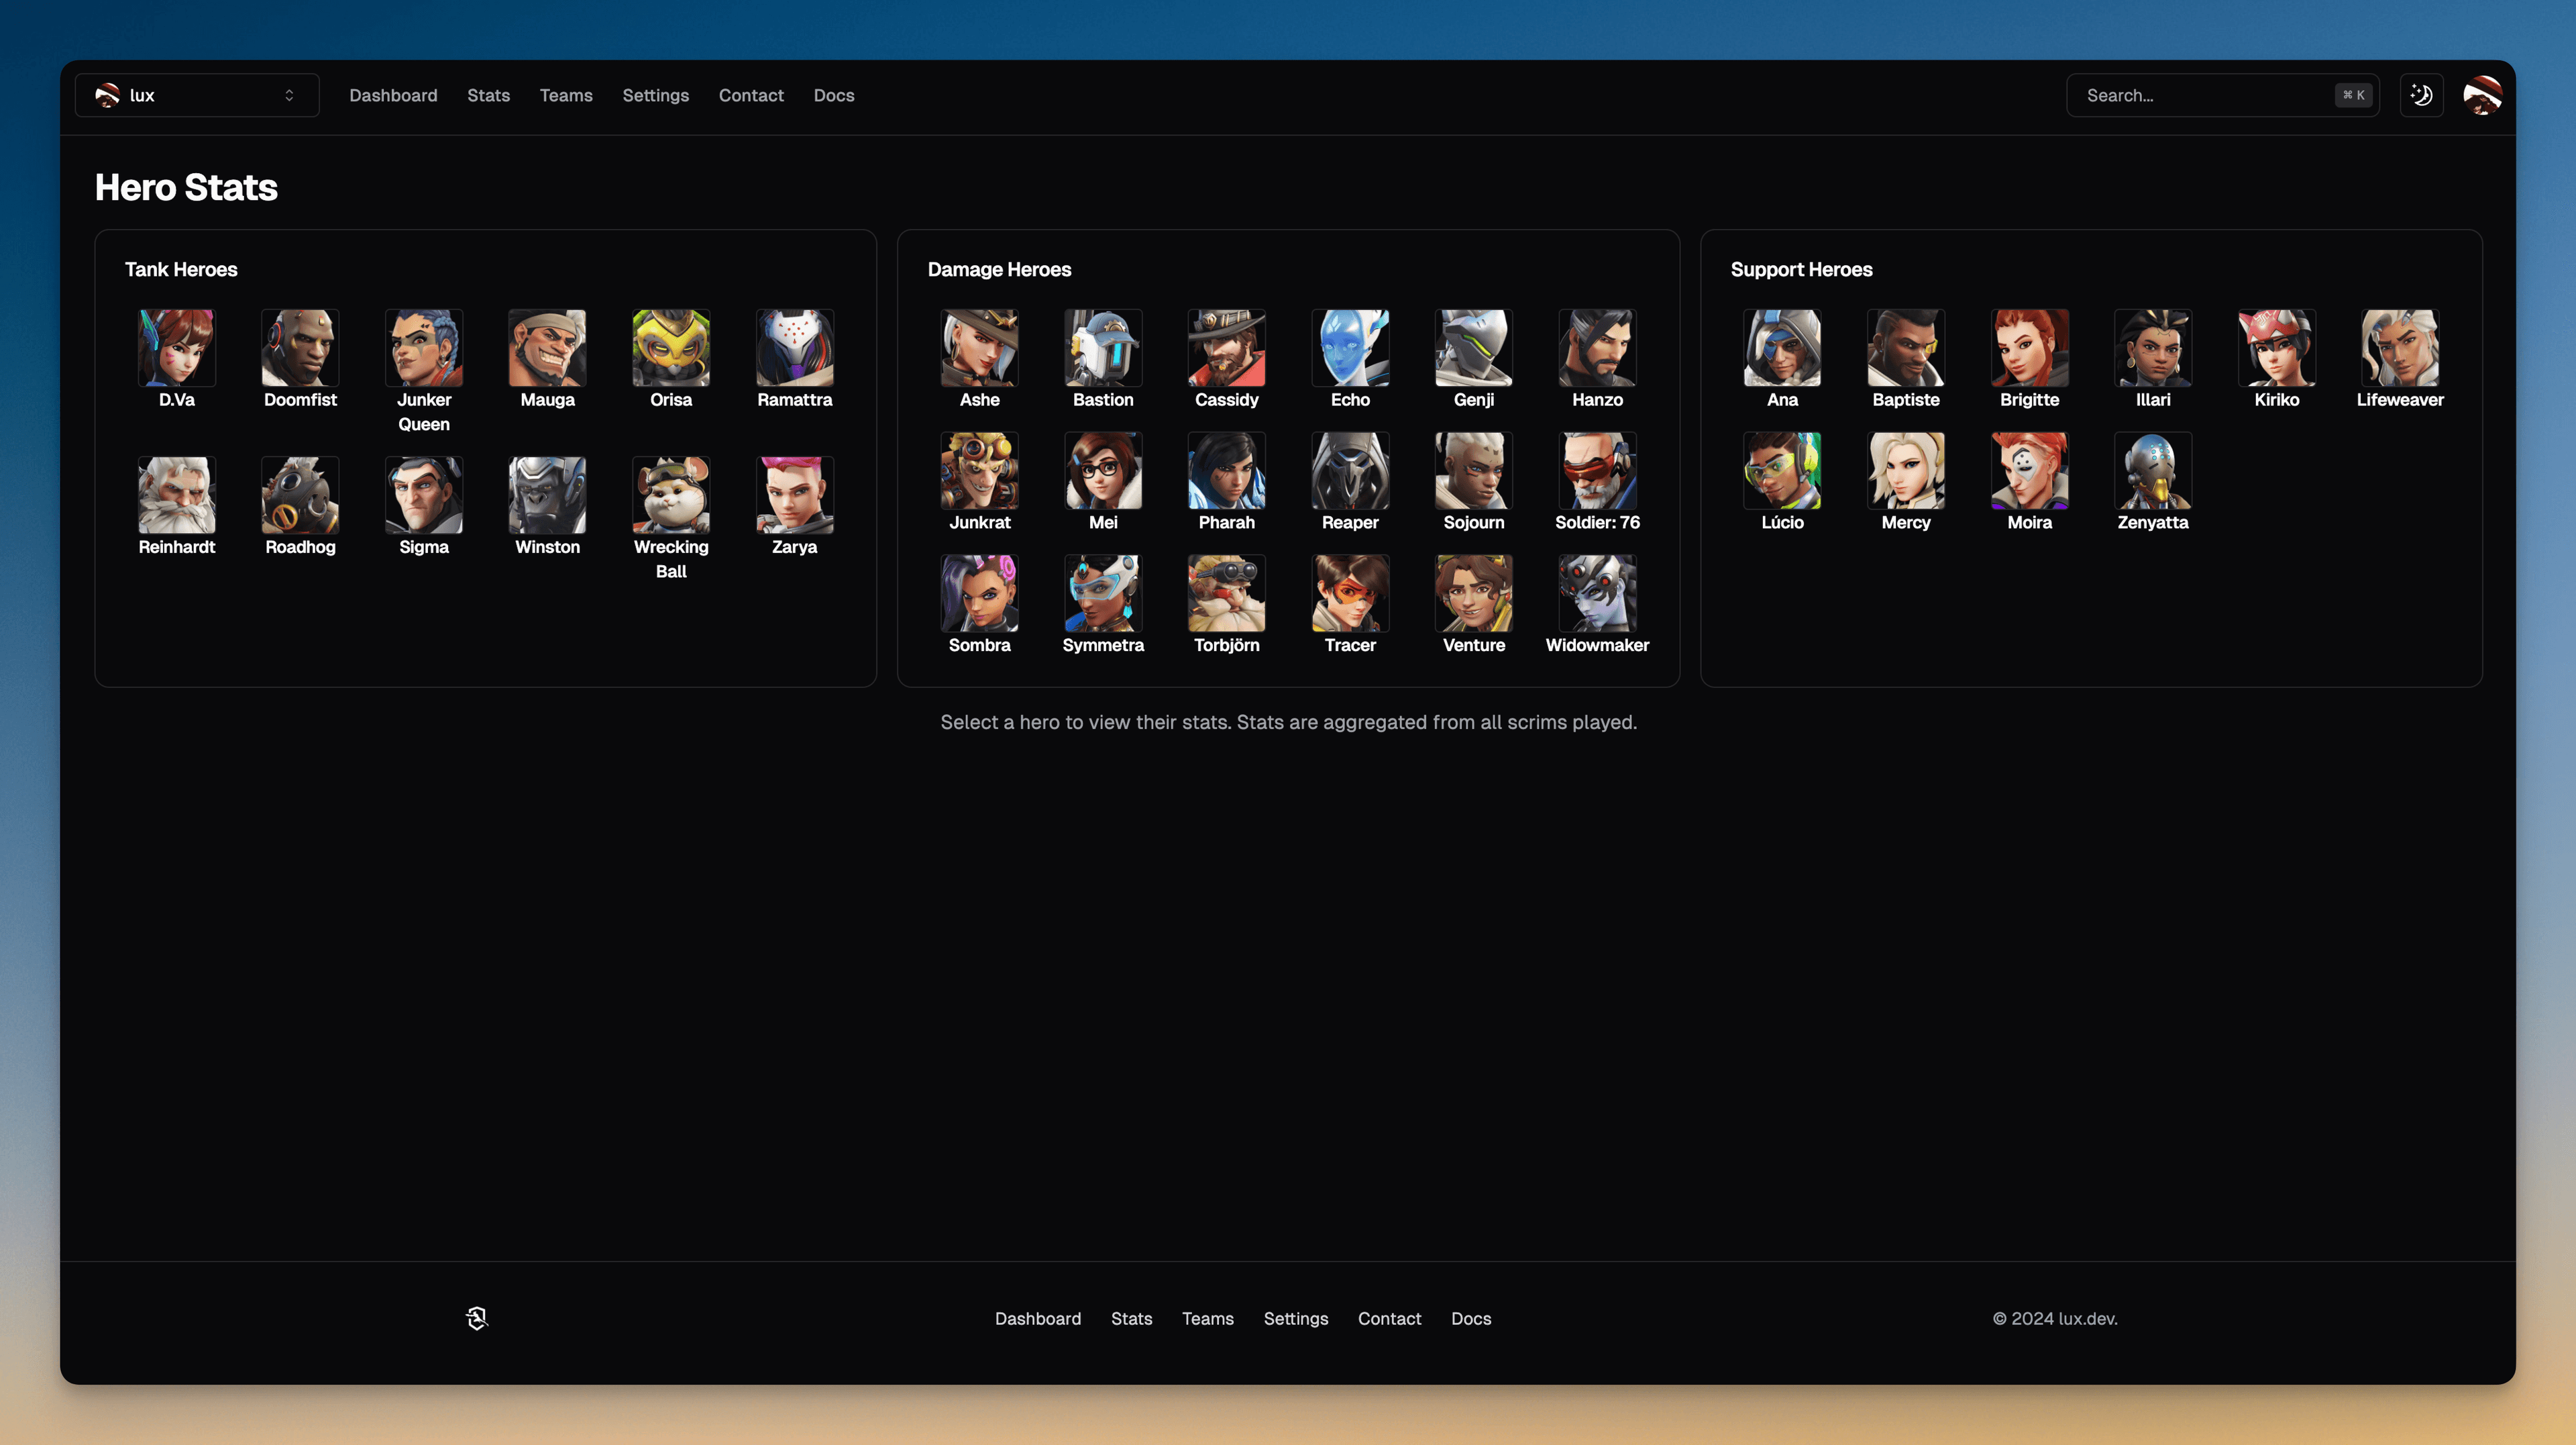Click the footer Contact link
The image size is (2576, 1445).
1389,1318
